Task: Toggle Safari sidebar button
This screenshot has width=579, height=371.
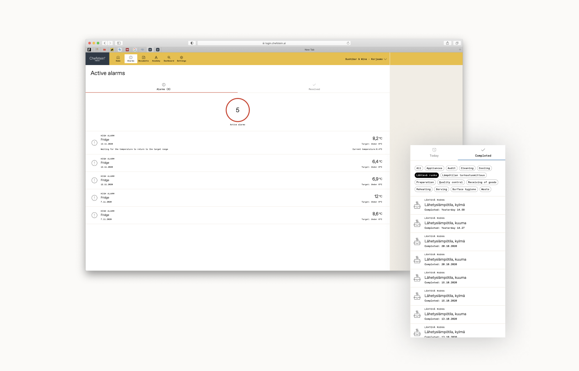Action: [119, 43]
